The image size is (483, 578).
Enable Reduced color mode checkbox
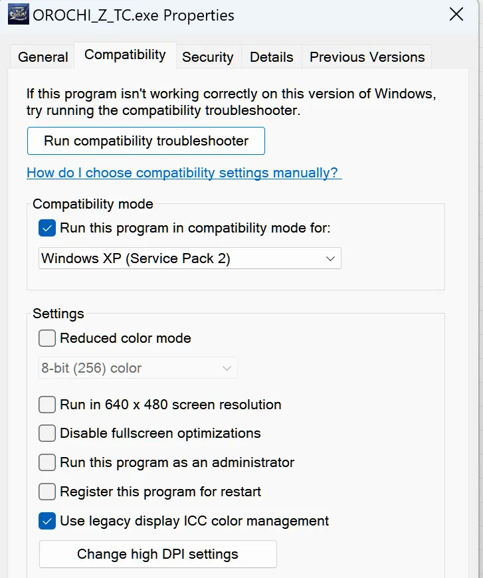pyautogui.click(x=47, y=339)
